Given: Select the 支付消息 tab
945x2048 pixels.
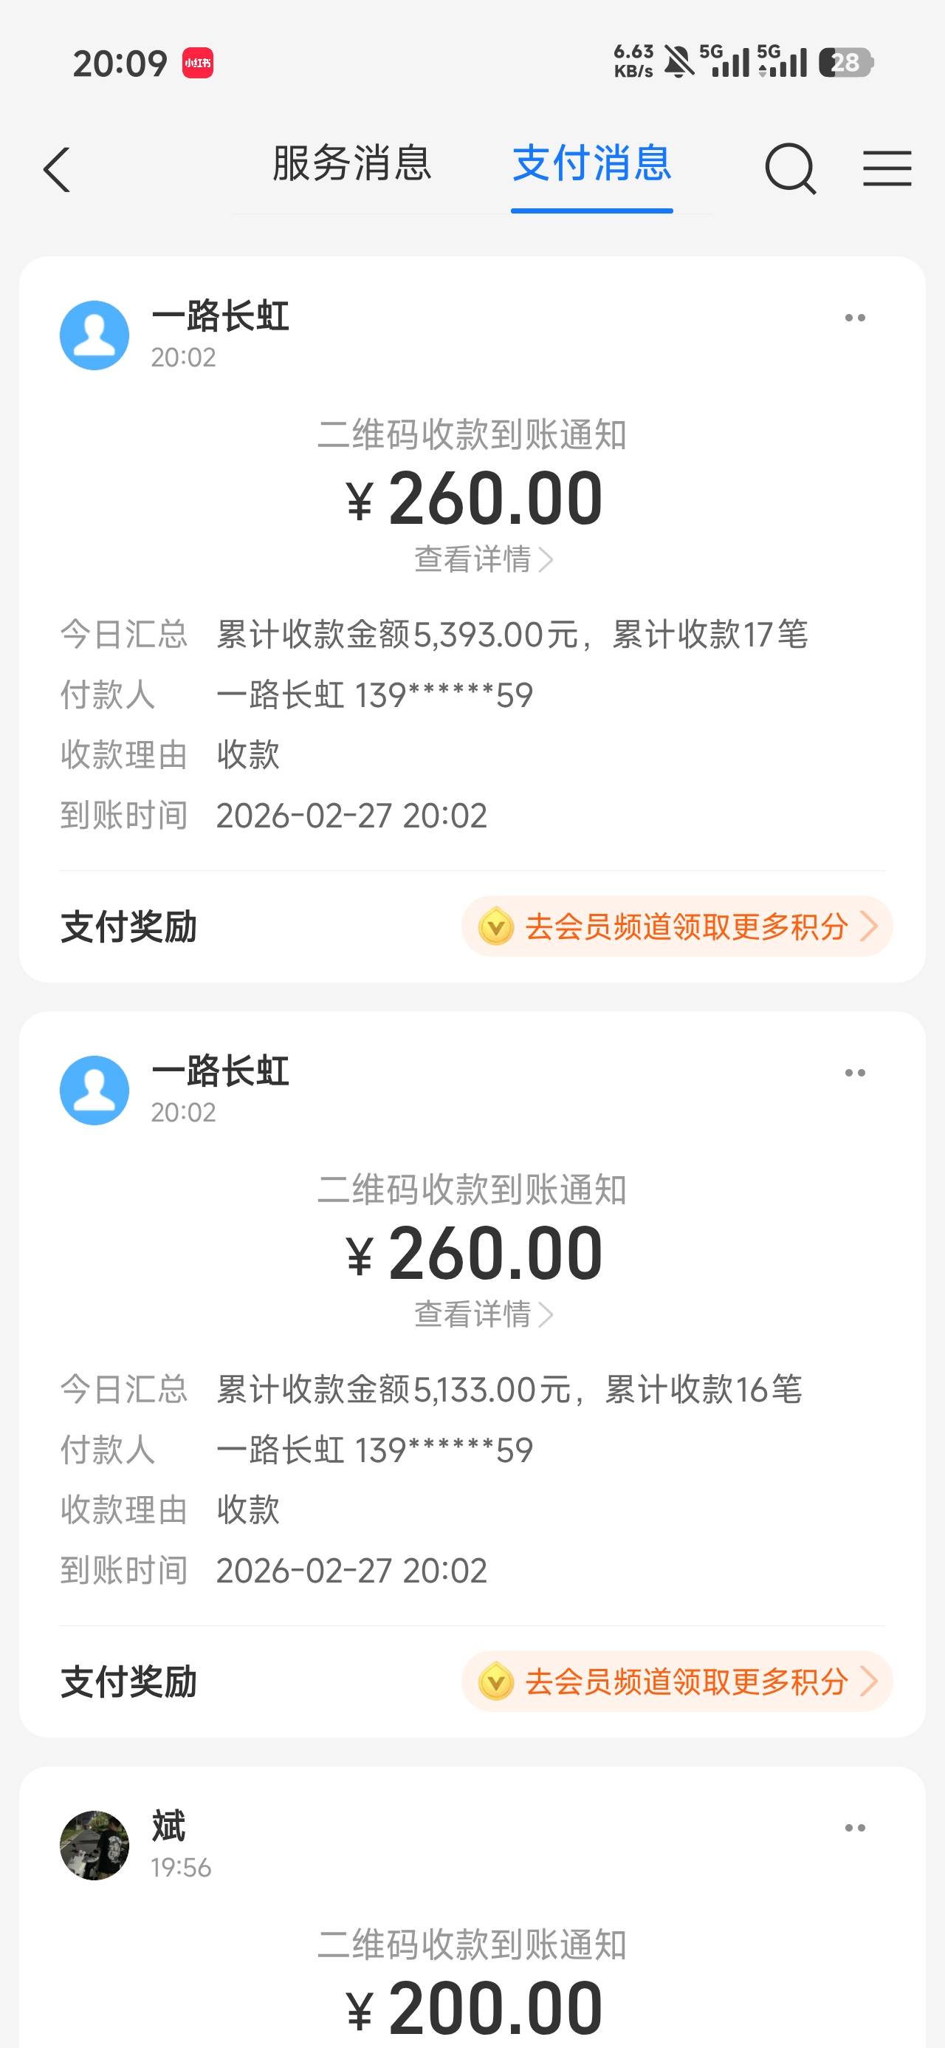Looking at the screenshot, I should [x=592, y=164].
